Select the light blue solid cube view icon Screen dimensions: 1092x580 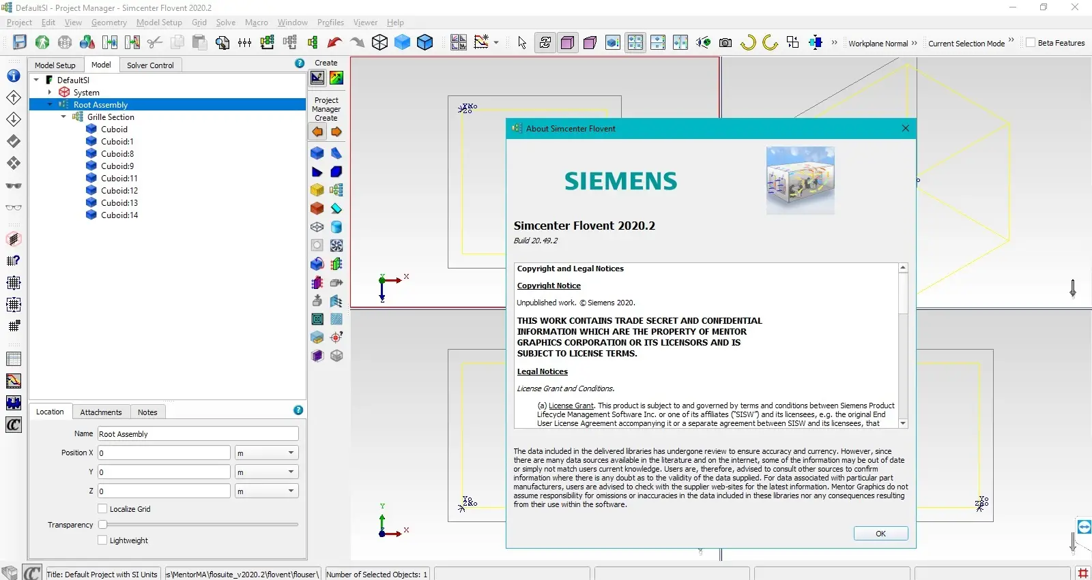pyautogui.click(x=403, y=42)
